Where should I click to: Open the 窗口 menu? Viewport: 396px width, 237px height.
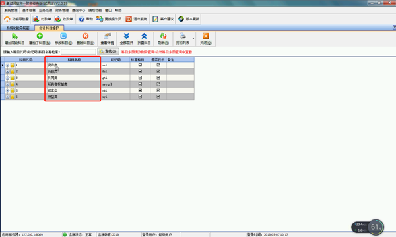click(x=108, y=11)
